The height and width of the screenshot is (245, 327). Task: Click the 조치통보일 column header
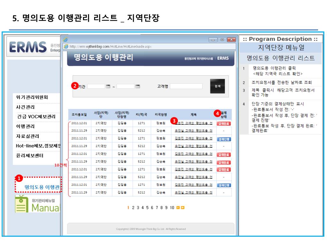point(79,115)
